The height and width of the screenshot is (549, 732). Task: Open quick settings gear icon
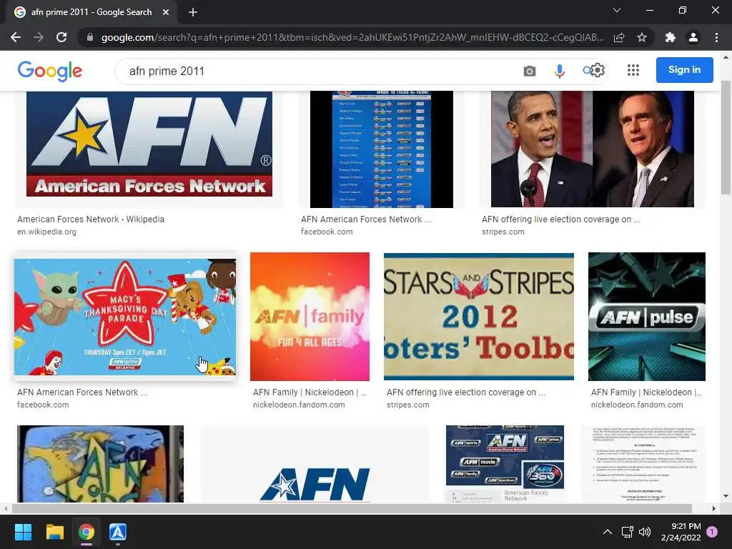(598, 70)
